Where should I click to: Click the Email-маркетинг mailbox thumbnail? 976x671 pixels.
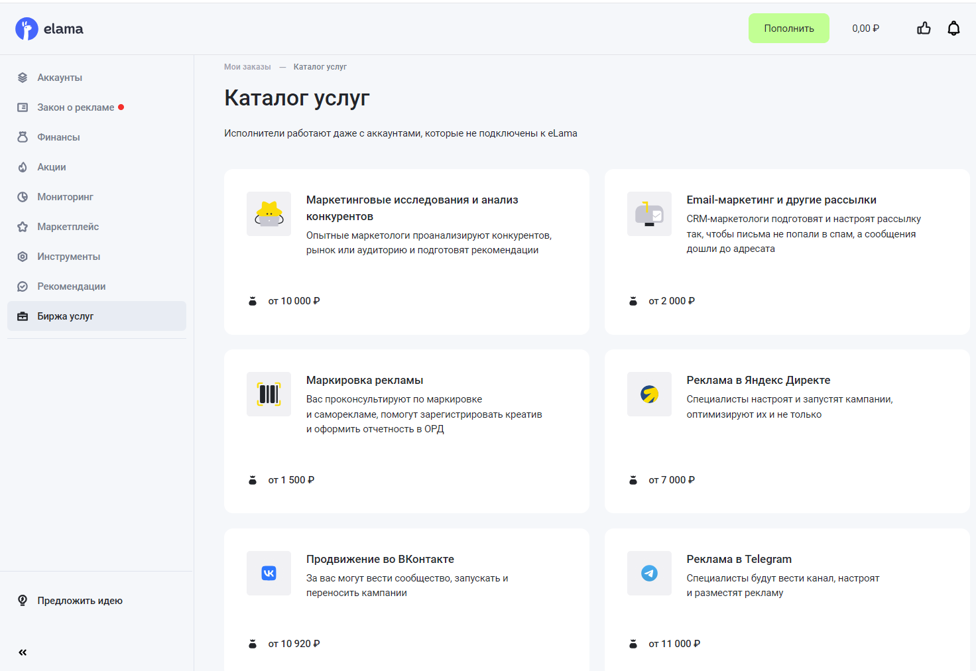click(x=649, y=213)
